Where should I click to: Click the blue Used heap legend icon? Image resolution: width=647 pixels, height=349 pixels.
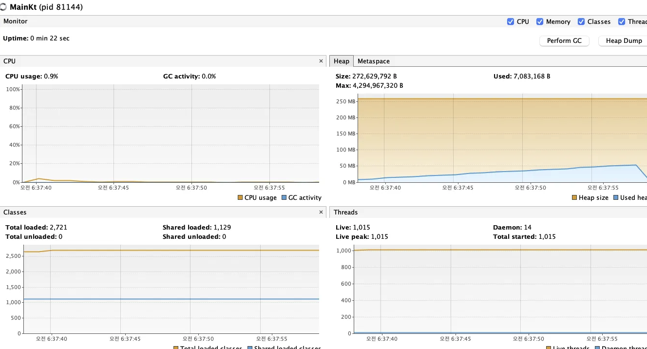tap(616, 197)
